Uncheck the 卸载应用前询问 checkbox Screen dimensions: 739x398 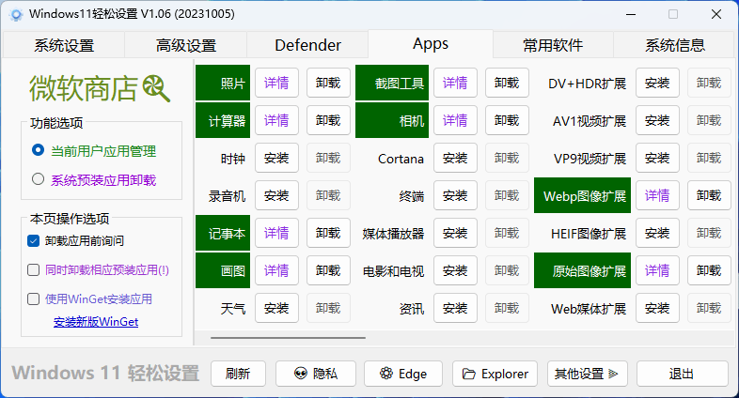pos(34,240)
